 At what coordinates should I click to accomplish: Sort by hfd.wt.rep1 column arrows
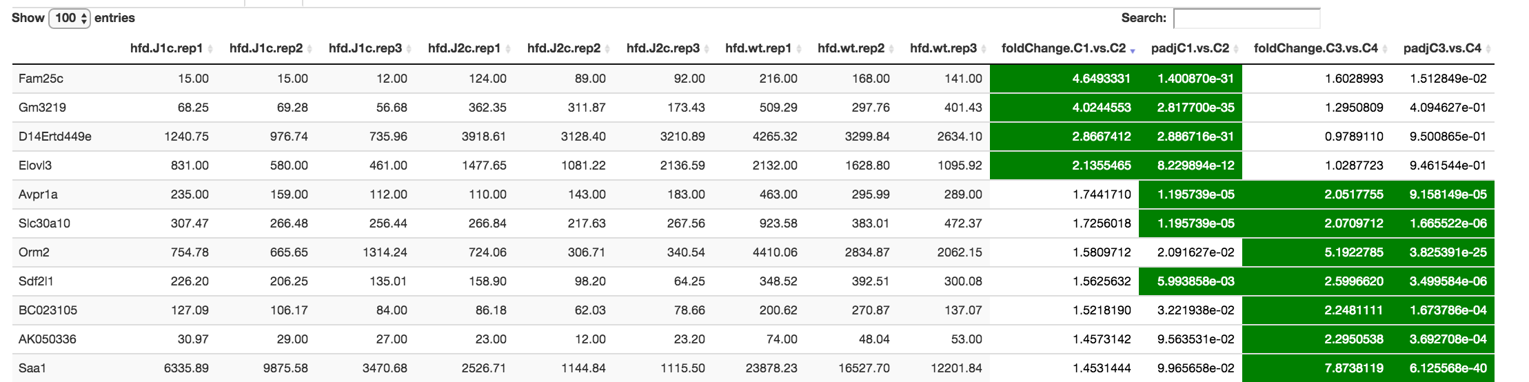tap(799, 49)
